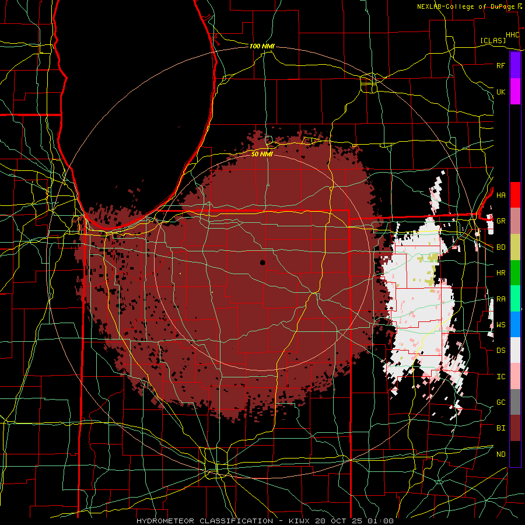Click the HR legend label

tap(501, 273)
